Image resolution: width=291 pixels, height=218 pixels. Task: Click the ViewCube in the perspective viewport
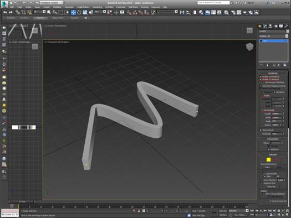[x=249, y=46]
